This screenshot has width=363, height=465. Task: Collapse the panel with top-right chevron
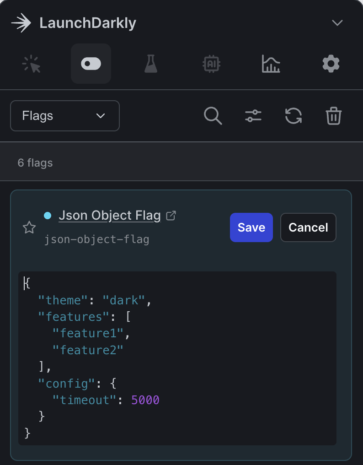pos(337,22)
